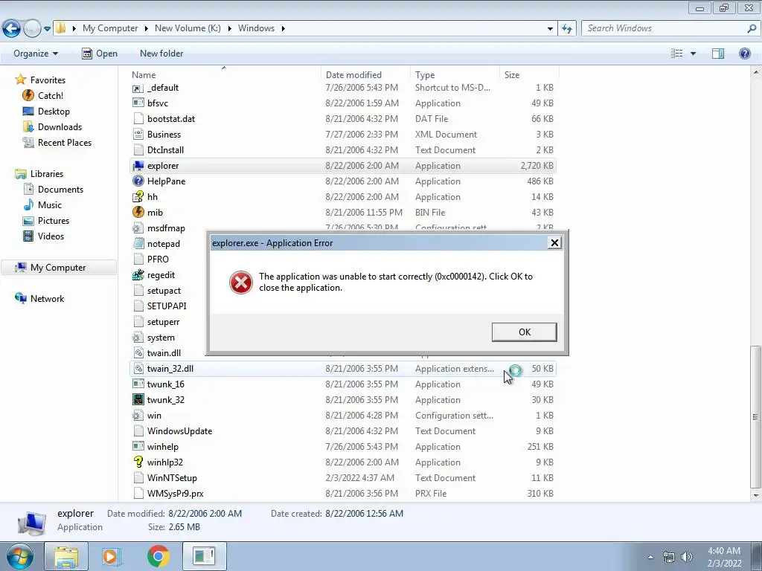Select the winhlp32 file icon
Viewport: 762px width, 571px height.
pos(138,462)
